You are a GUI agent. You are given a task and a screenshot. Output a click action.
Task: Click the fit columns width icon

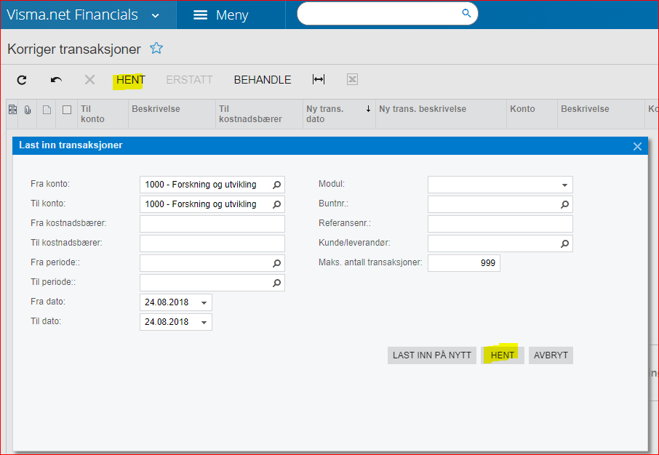pyautogui.click(x=319, y=79)
